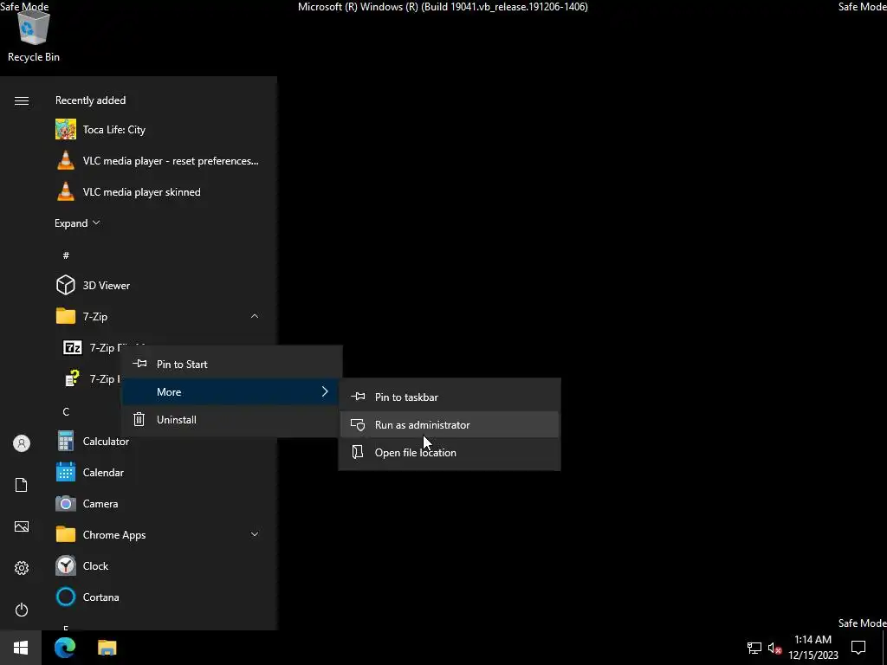Open Pictures from Start sidebar
This screenshot has width=887, height=665.
coord(22,526)
